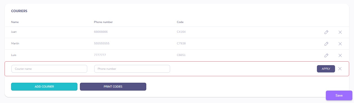Delete courier Juan using X icon
This screenshot has width=354, height=103.
point(340,32)
